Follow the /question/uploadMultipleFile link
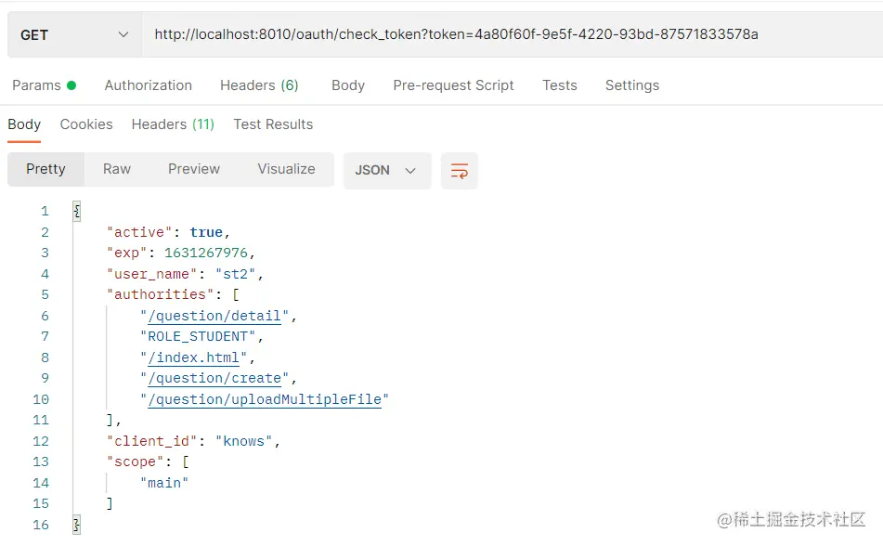The width and height of the screenshot is (883, 546). pyautogui.click(x=264, y=399)
